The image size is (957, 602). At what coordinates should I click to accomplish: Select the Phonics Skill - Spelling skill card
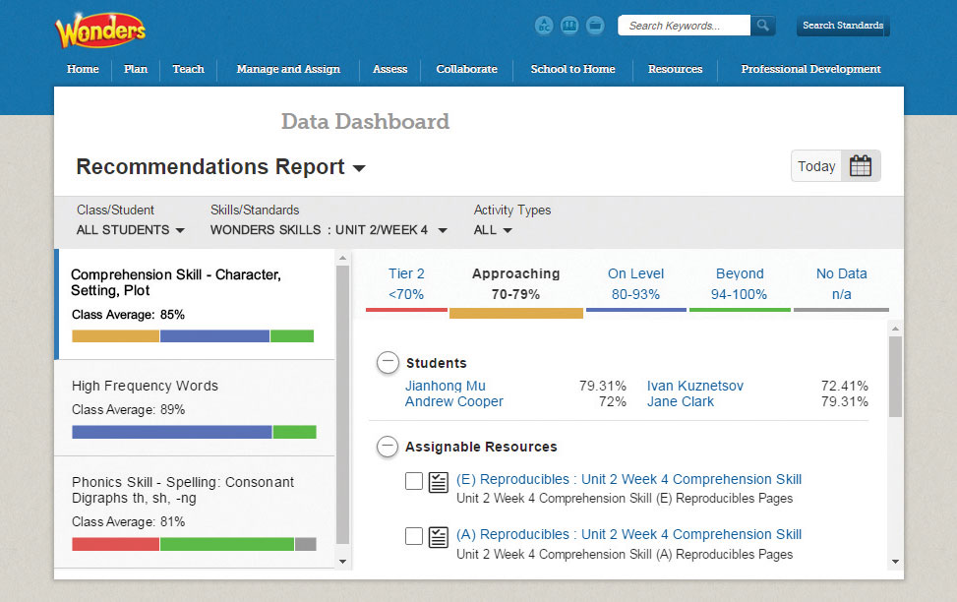click(195, 512)
